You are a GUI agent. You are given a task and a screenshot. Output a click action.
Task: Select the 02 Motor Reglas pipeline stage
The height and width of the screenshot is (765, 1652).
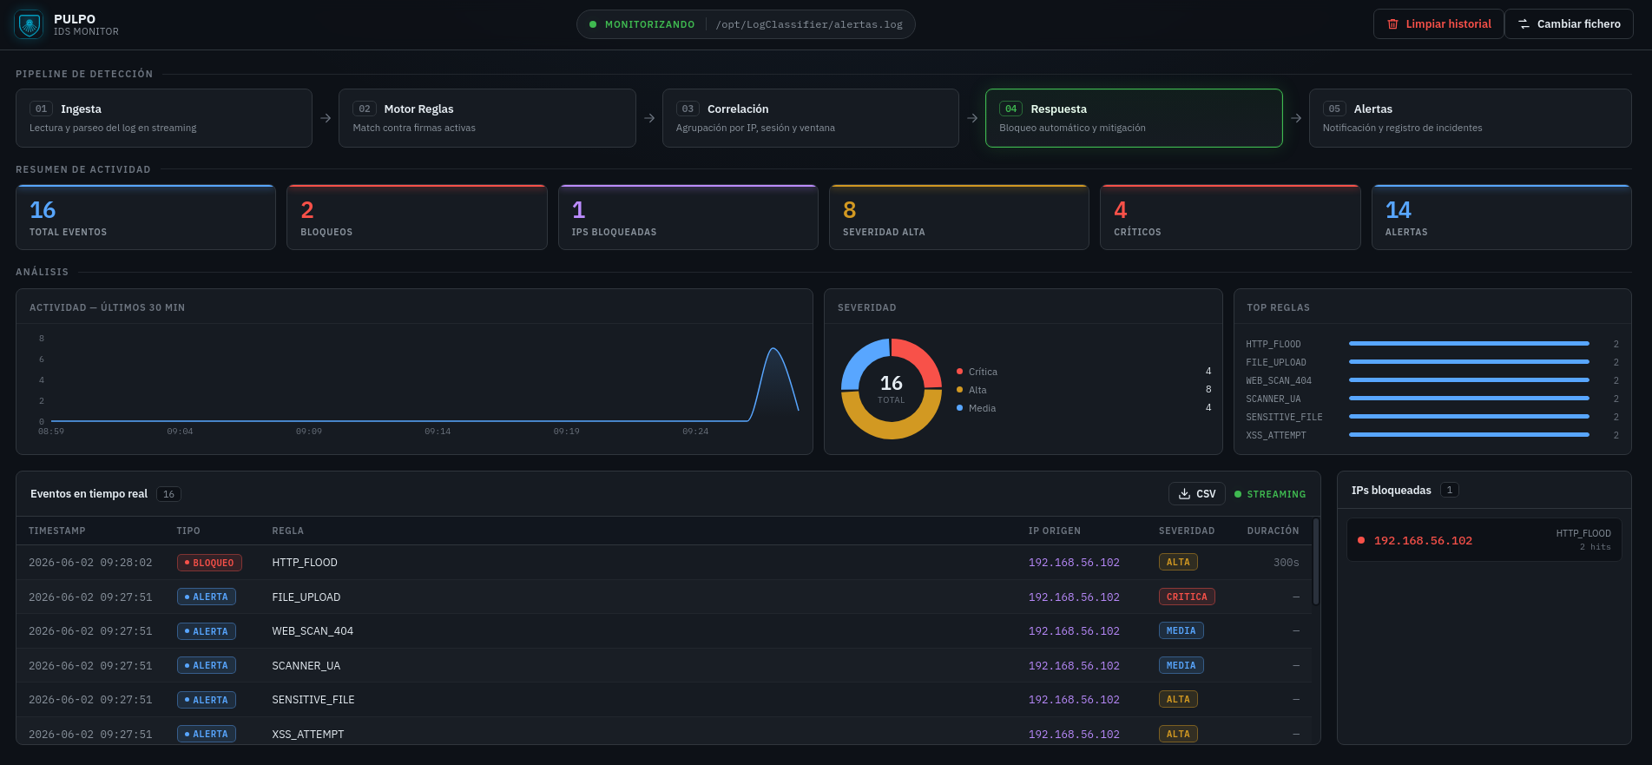[487, 118]
